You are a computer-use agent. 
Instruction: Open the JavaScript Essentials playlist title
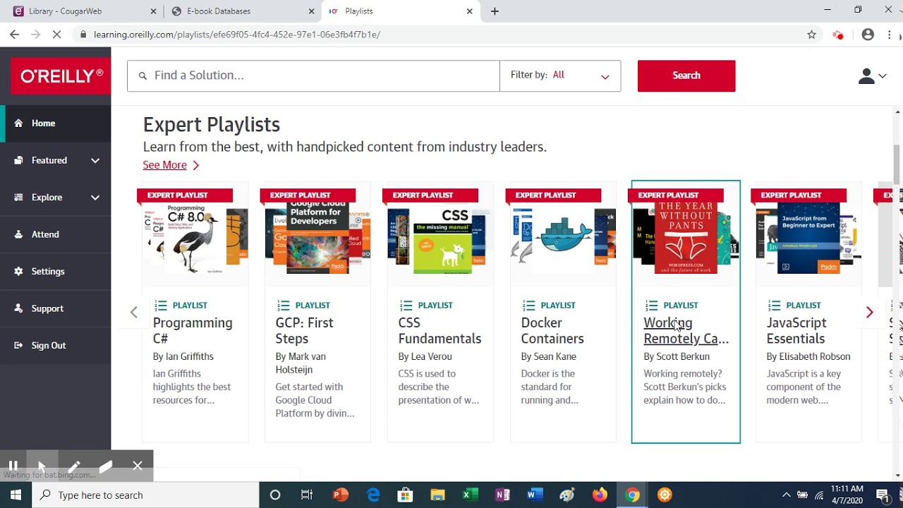coord(796,330)
